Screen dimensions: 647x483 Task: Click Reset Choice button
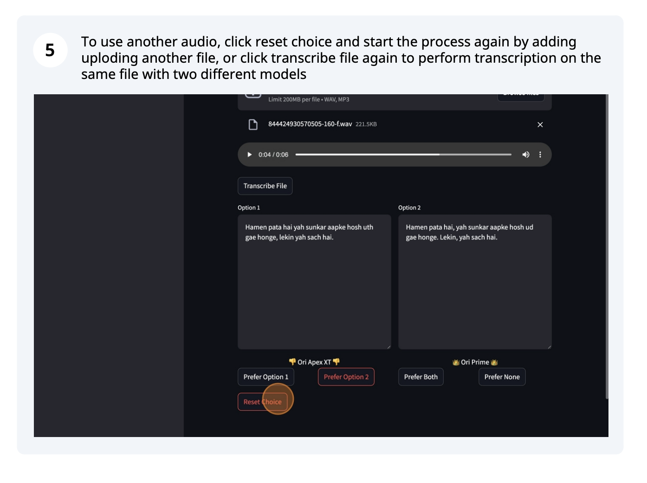(x=263, y=402)
